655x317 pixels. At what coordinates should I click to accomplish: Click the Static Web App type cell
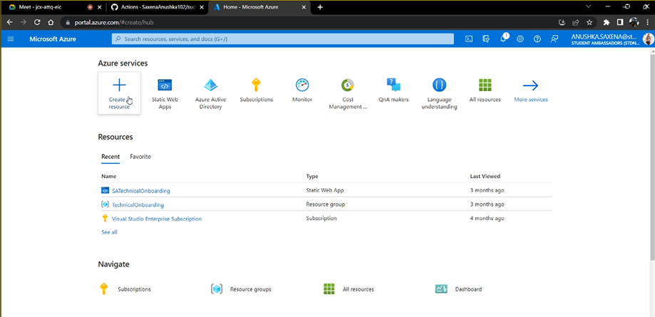[x=325, y=190]
